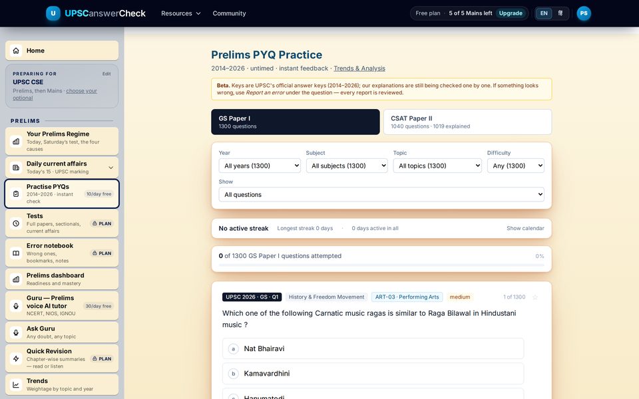Click Show calendar in the streak bar
This screenshot has width=639, height=399.
[x=525, y=228]
